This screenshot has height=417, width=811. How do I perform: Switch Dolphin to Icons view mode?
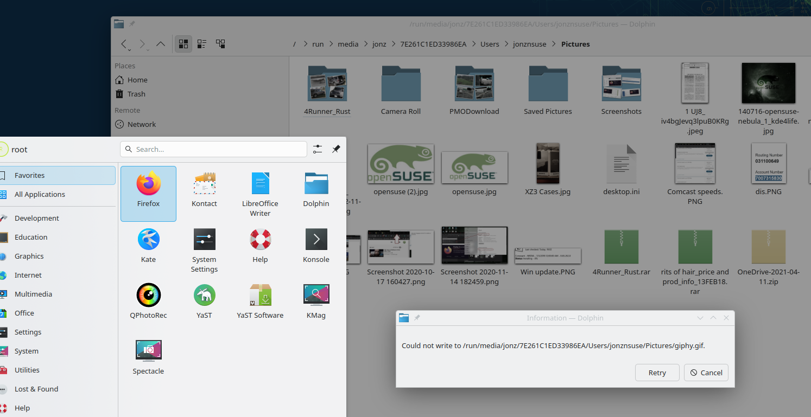(x=183, y=44)
